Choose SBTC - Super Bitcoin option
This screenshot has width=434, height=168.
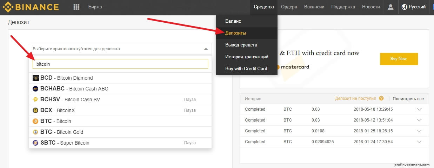pyautogui.click(x=120, y=143)
